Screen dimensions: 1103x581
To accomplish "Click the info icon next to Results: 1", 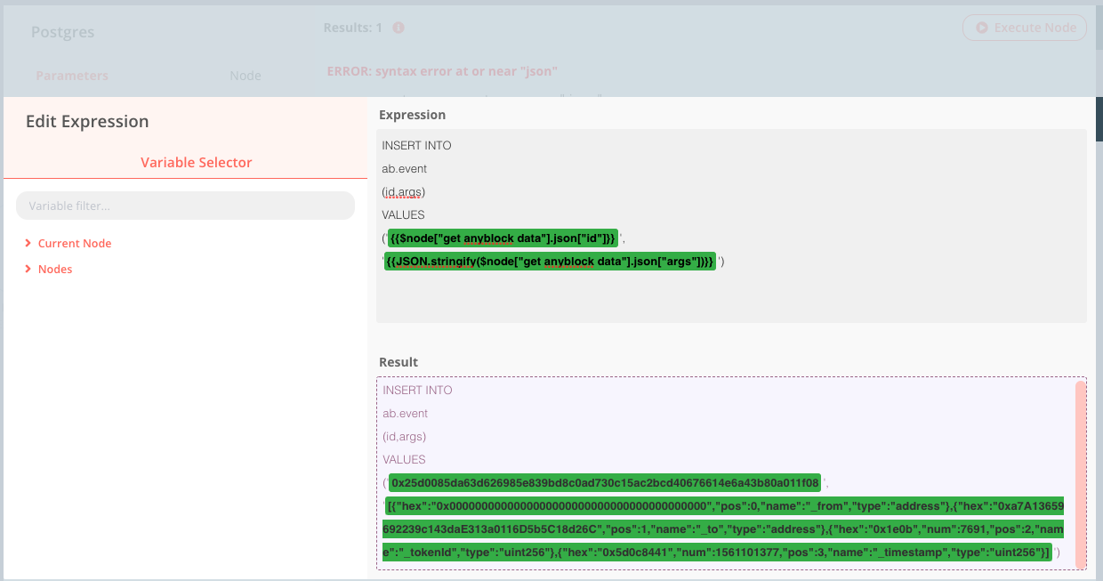I will point(398,28).
